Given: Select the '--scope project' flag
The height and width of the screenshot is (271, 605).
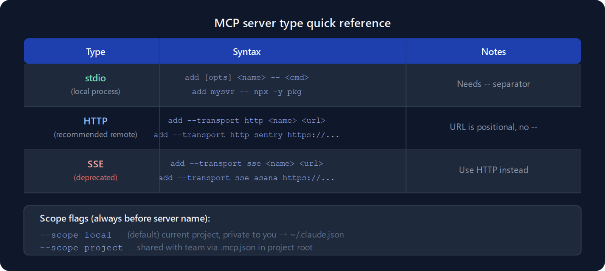Looking at the screenshot, I should 81,248.
